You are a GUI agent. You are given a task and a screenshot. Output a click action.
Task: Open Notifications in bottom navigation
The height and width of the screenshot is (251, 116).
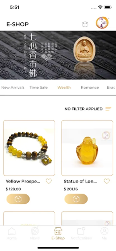coord(81,233)
